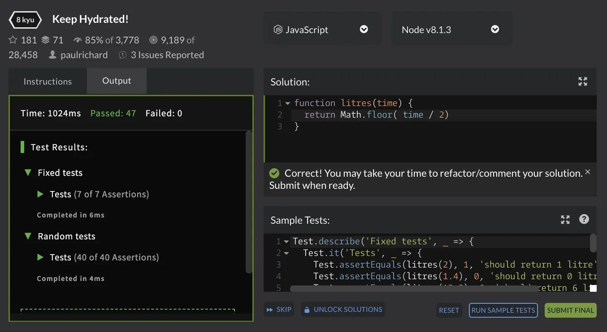Collapse the Fixed tests group

[28, 173]
